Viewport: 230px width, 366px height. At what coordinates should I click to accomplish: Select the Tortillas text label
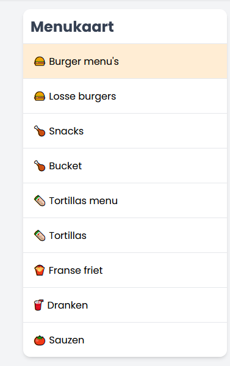(x=68, y=235)
